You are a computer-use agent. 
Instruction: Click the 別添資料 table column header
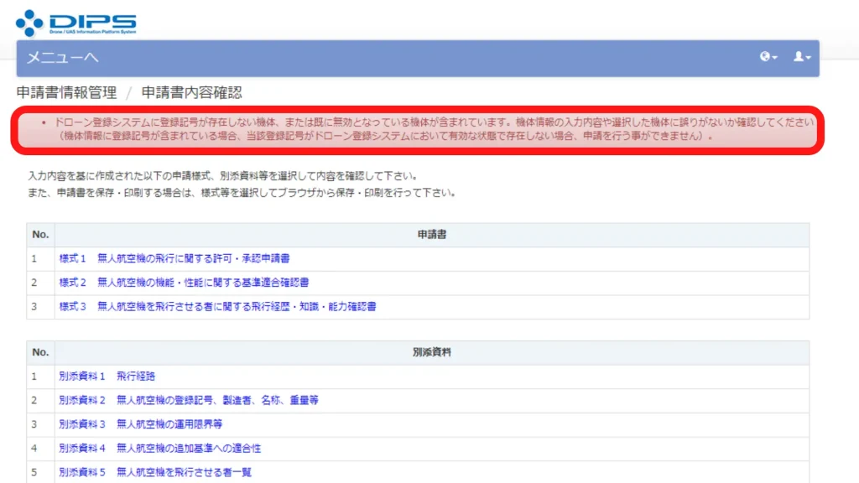point(431,352)
